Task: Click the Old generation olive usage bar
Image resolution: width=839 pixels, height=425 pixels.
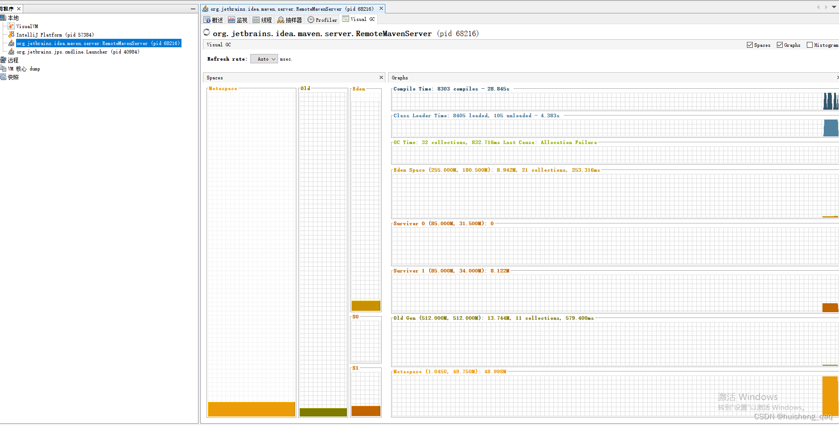Action: 323,412
